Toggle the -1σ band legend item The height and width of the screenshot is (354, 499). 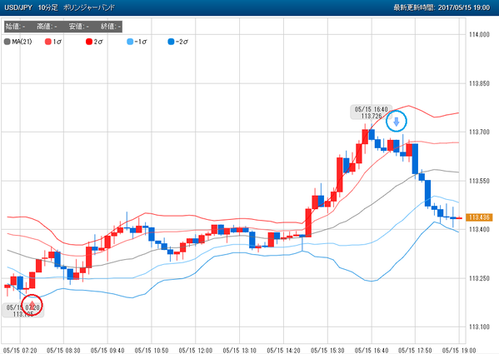click(137, 42)
